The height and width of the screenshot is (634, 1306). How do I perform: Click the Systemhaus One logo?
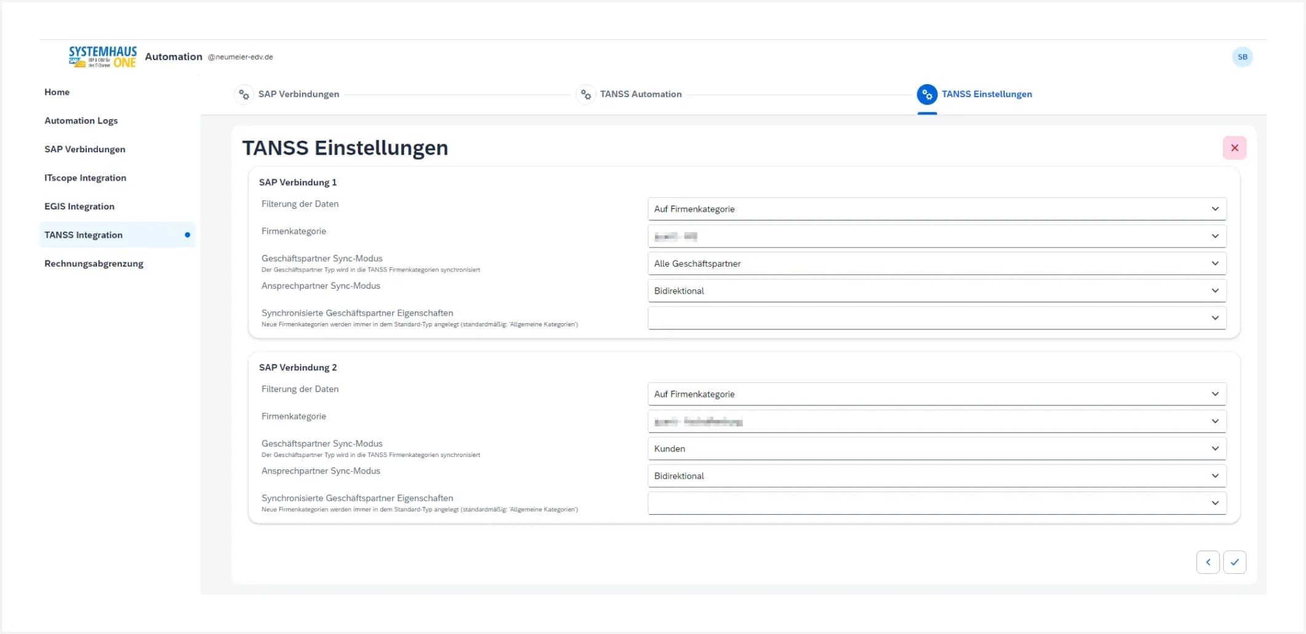tap(103, 57)
